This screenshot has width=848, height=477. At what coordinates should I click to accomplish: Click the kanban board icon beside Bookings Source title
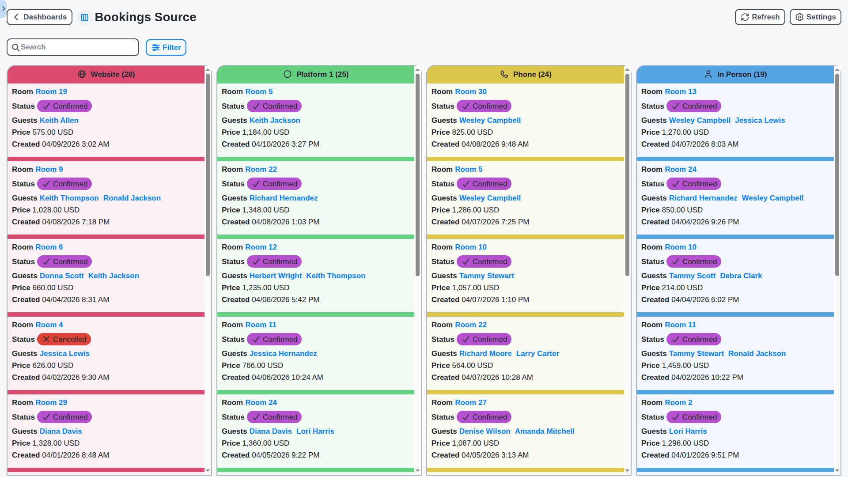(x=84, y=17)
